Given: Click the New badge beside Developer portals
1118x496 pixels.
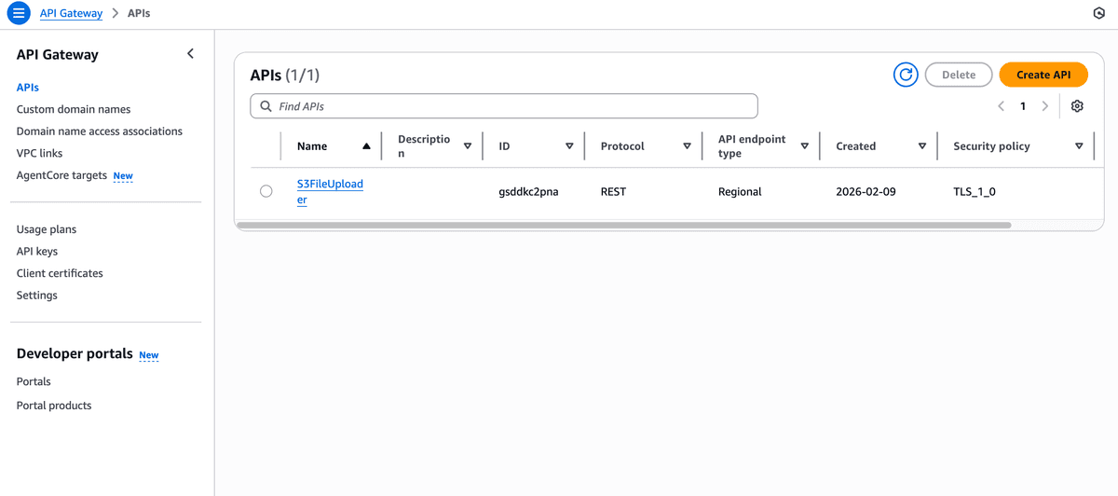Looking at the screenshot, I should coord(149,355).
